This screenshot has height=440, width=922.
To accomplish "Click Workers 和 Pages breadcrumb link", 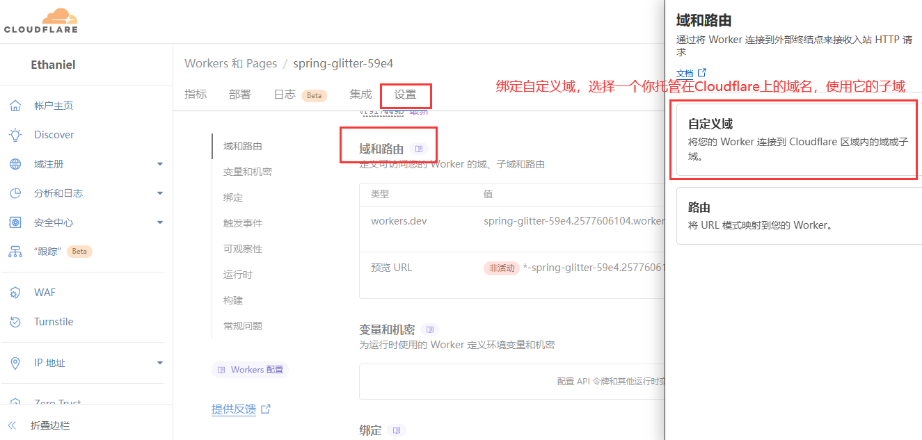I will click(x=230, y=63).
